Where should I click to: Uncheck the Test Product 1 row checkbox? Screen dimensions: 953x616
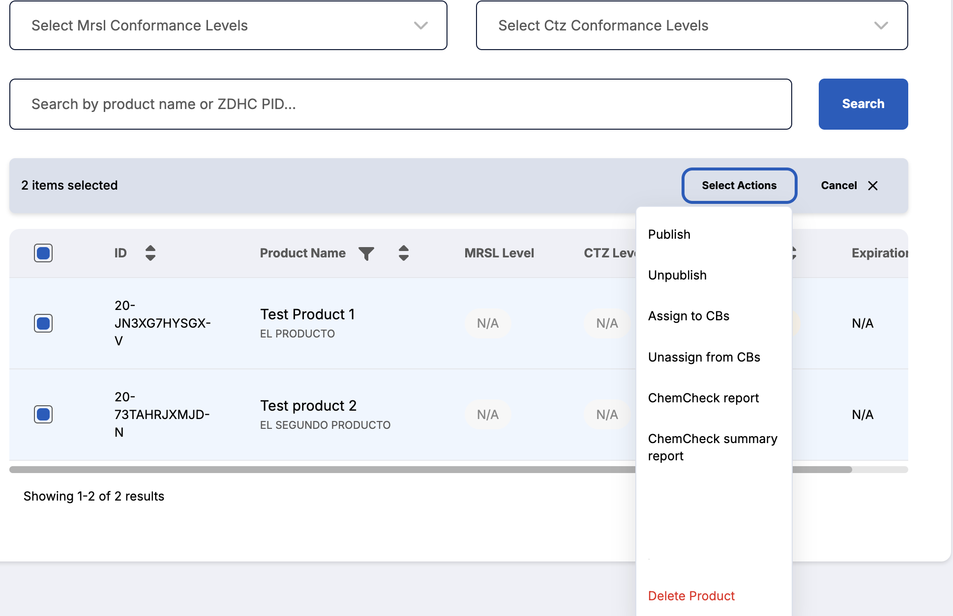[43, 323]
